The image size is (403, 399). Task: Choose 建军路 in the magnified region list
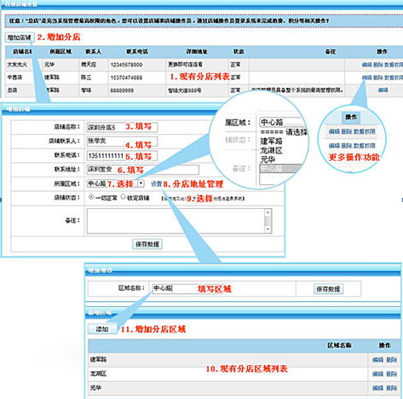point(271,141)
